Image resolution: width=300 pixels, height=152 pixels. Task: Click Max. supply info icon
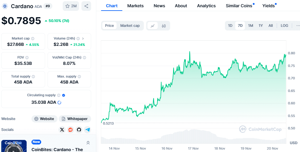click(79, 77)
